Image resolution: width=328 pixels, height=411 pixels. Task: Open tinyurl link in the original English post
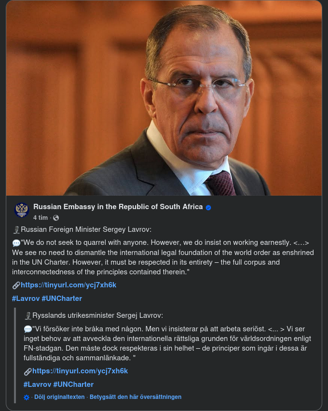tap(68, 285)
